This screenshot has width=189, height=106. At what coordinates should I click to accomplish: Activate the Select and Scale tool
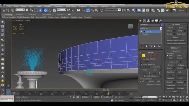click(x=55, y=10)
